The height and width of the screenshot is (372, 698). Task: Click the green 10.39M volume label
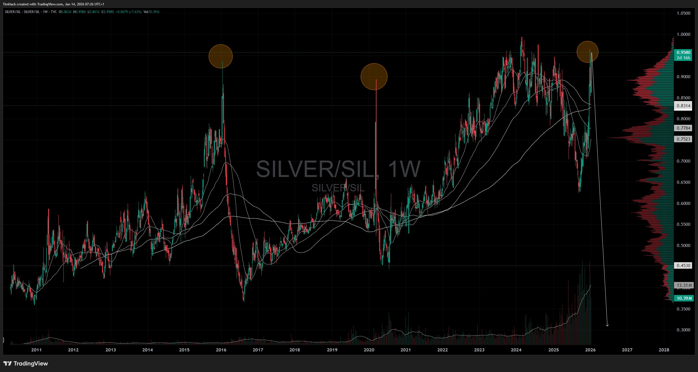tap(684, 298)
